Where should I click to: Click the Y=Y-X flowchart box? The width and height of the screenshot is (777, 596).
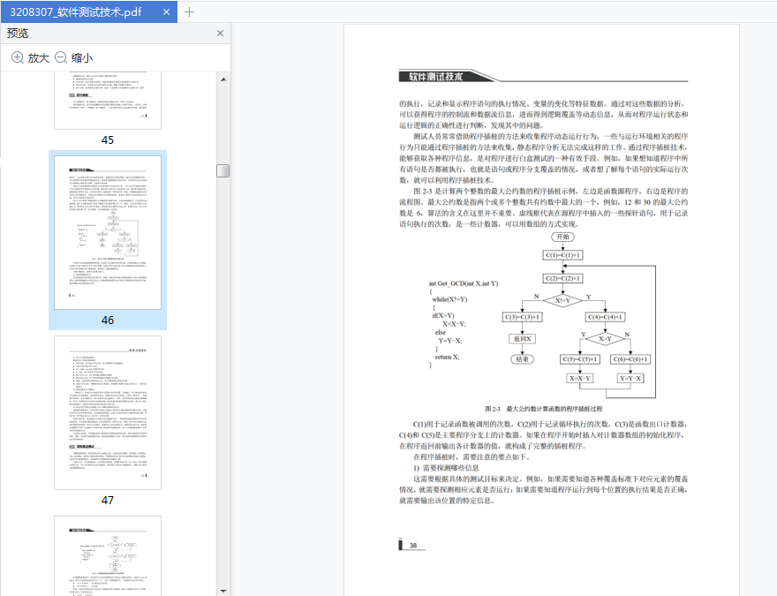pyautogui.click(x=630, y=378)
